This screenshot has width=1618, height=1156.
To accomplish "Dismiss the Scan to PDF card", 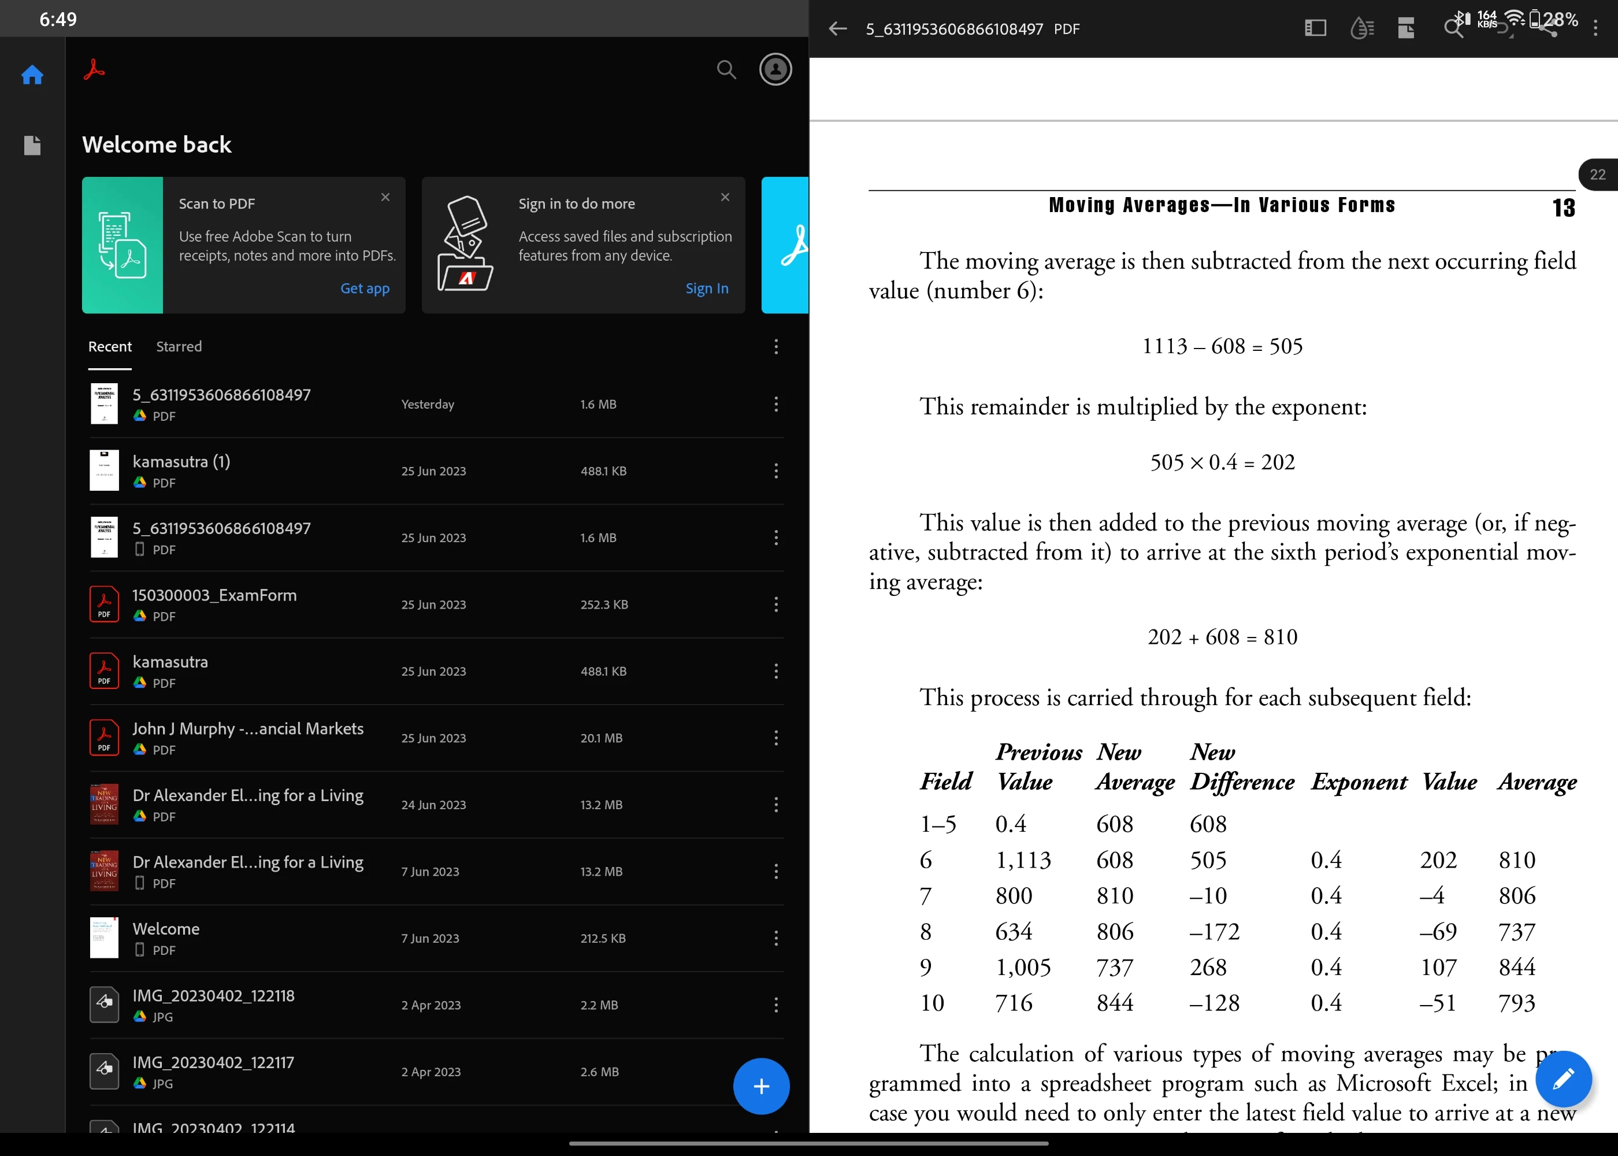I will coord(385,197).
